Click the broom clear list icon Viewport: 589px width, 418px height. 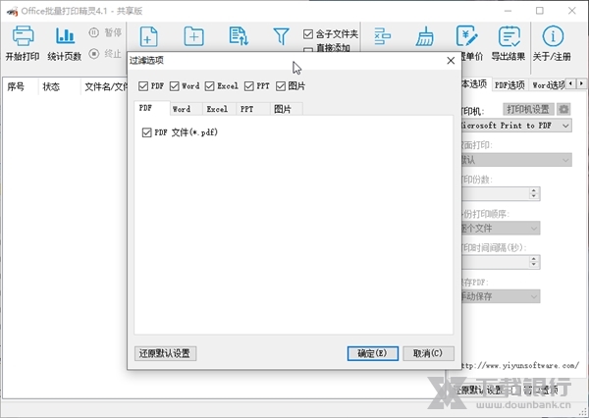[425, 36]
